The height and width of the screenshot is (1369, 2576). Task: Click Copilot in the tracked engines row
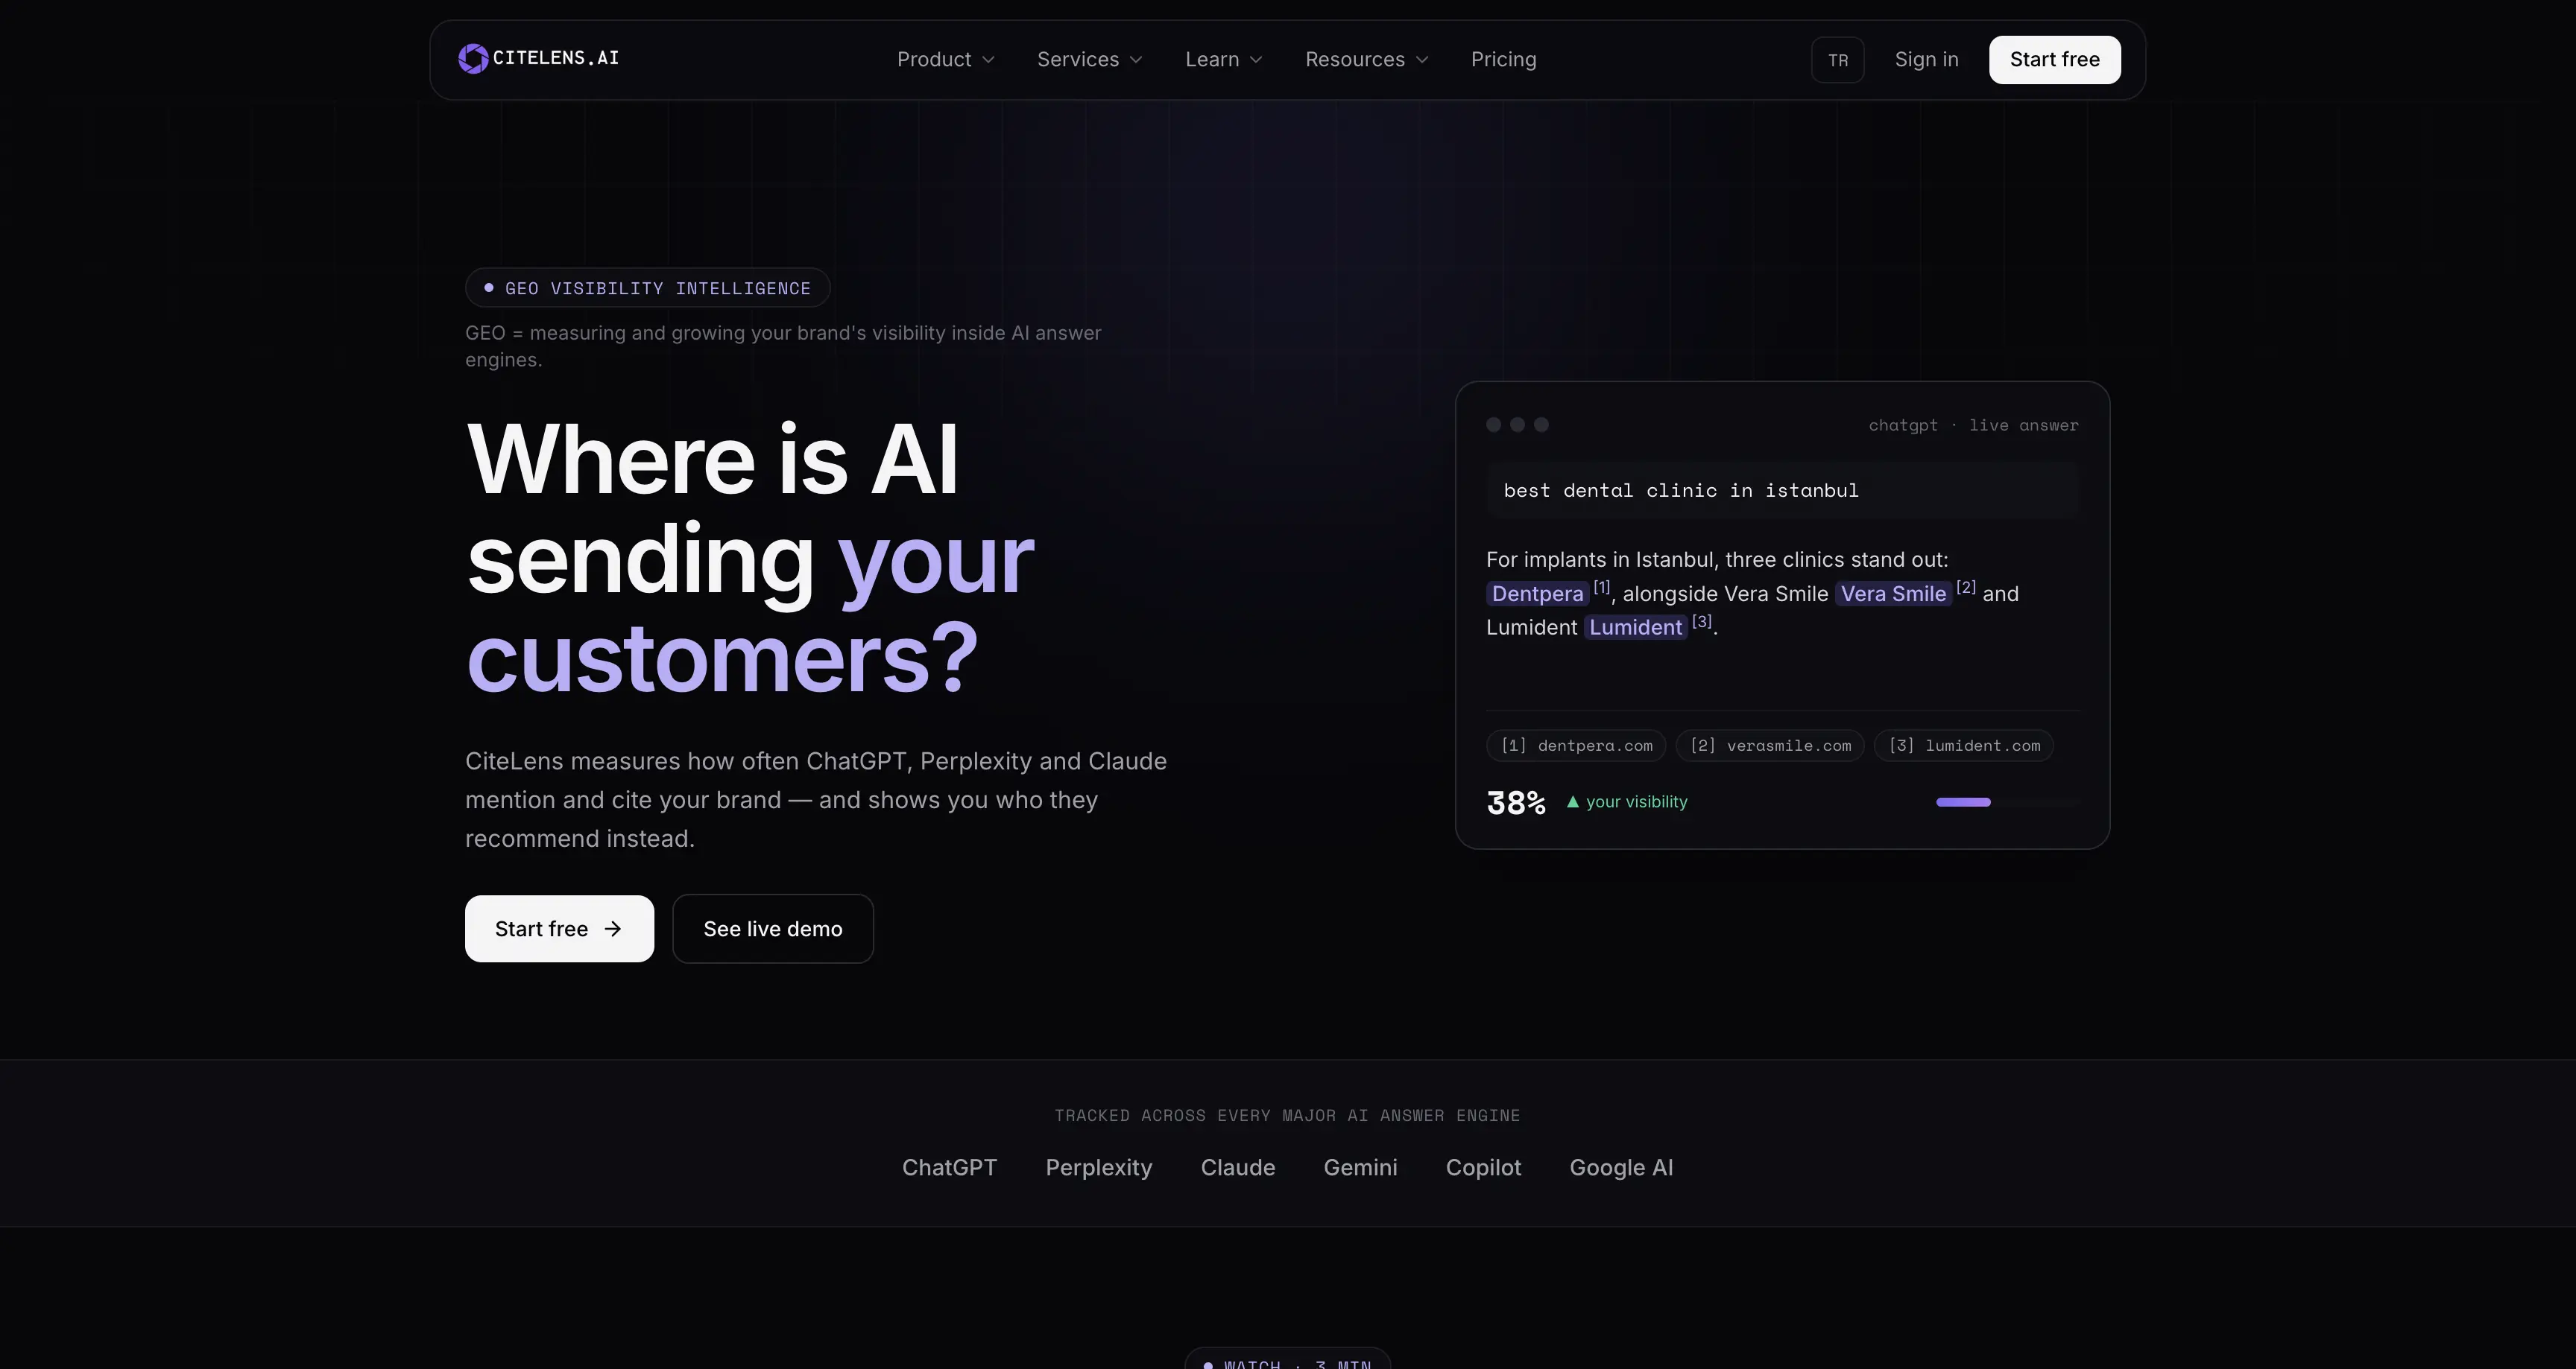[1483, 1167]
